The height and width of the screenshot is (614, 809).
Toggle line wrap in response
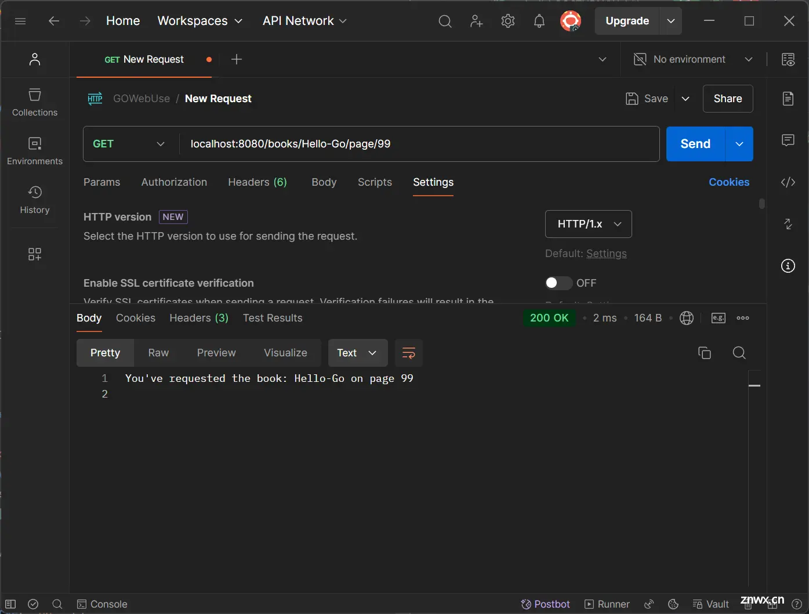(x=409, y=353)
